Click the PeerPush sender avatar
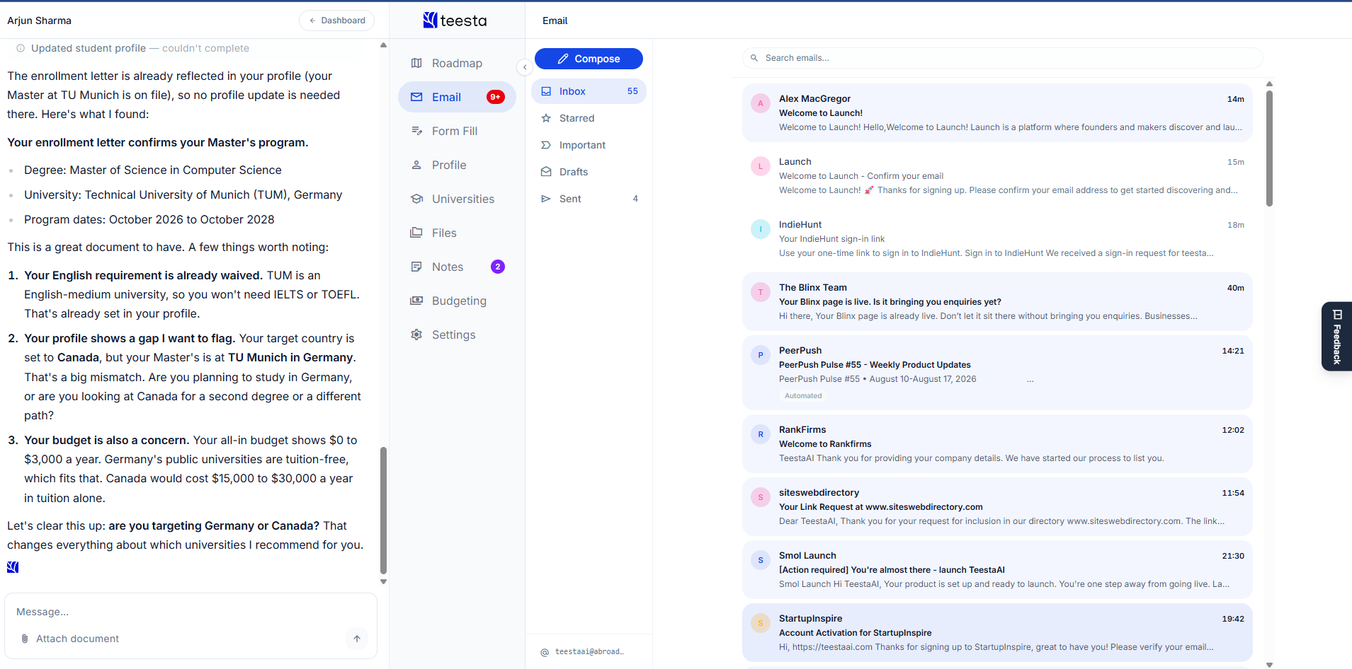Viewport: 1352px width, 669px height. click(x=761, y=355)
